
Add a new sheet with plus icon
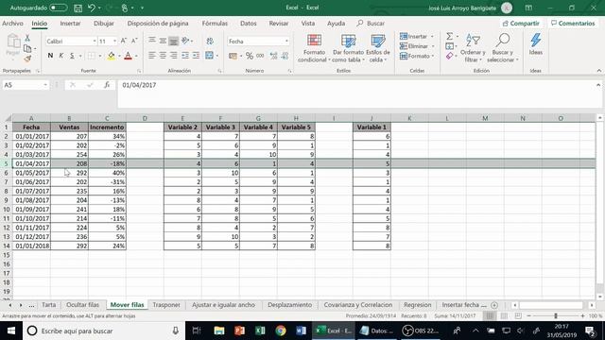pyautogui.click(x=494, y=305)
